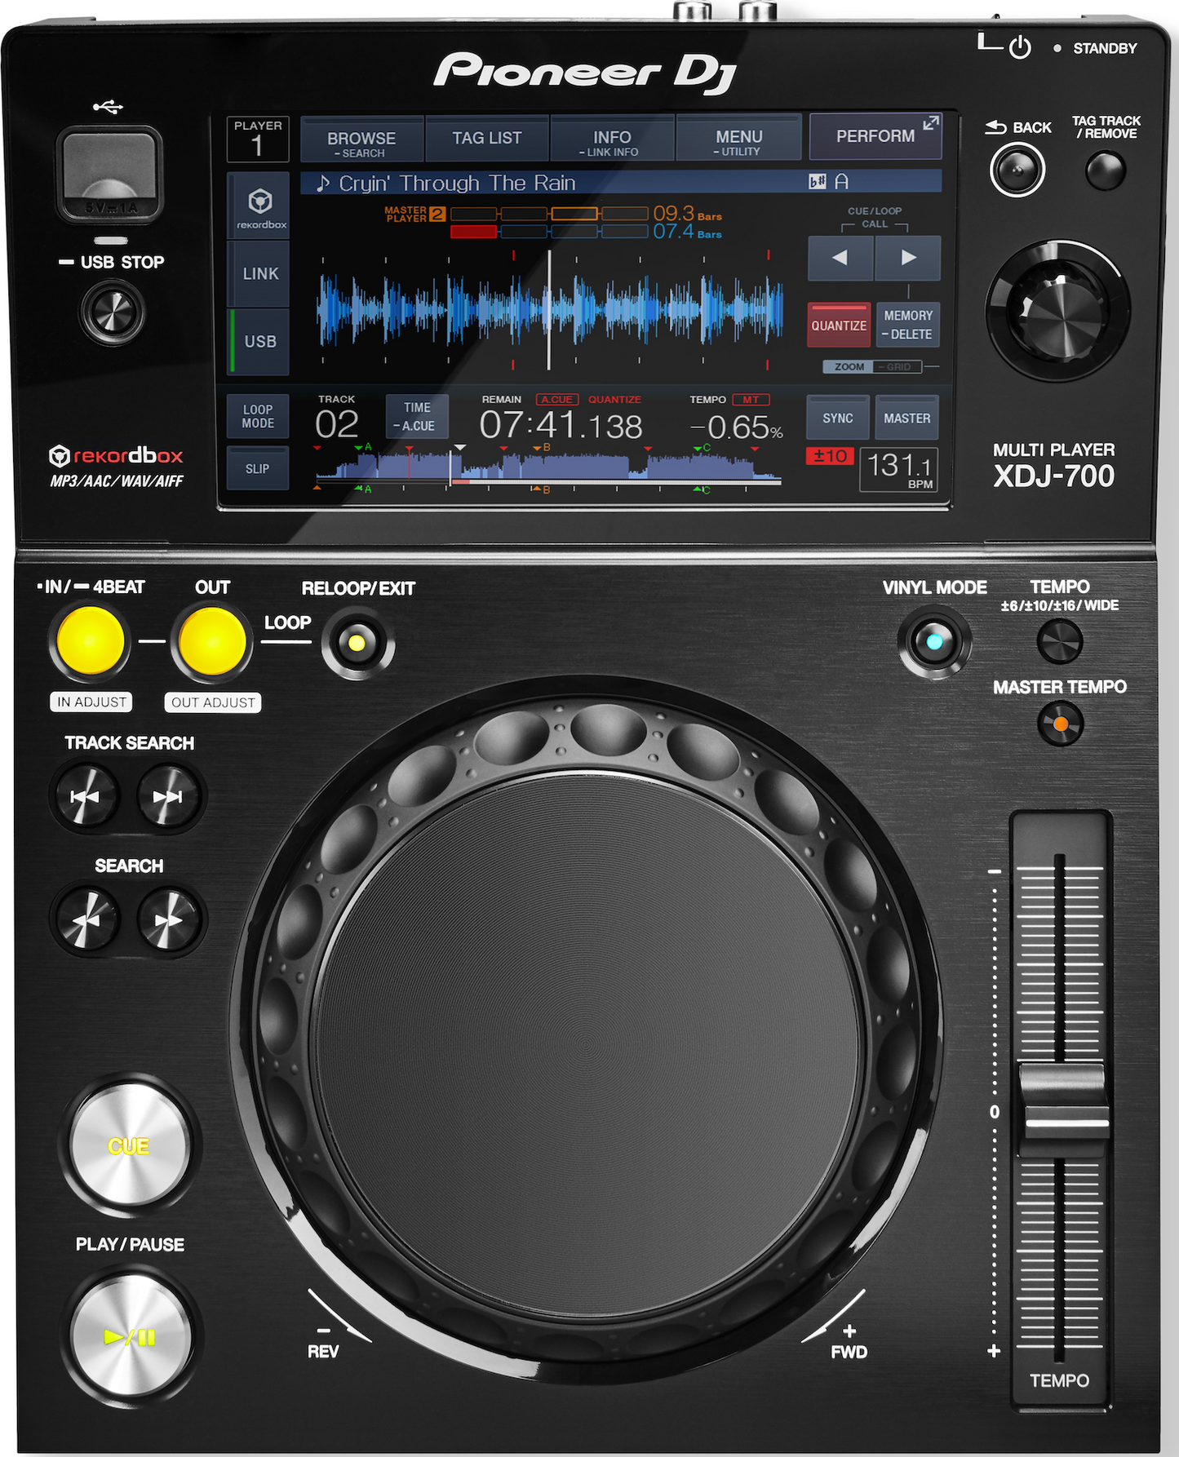Screen dimensions: 1179x1457
Task: Click the USB port slot
Action: click(x=109, y=174)
